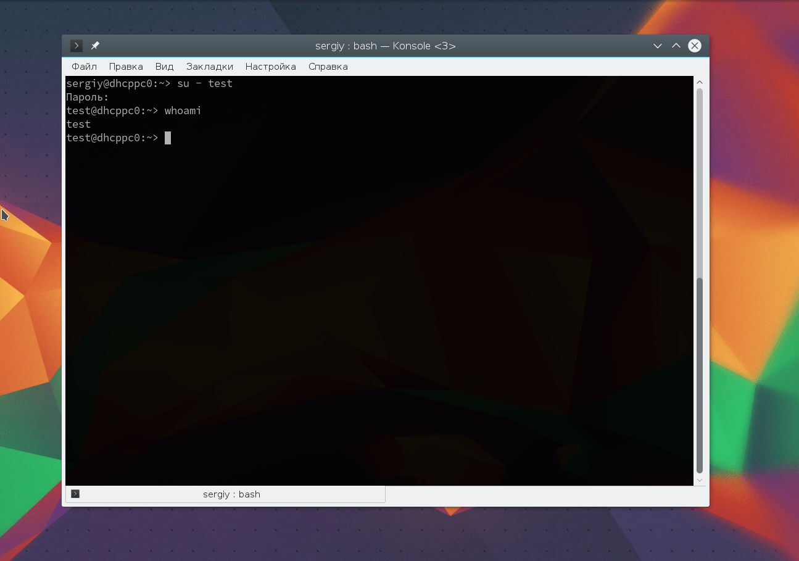This screenshot has width=799, height=561.
Task: Click the blinking cursor block in the terminal
Action: click(167, 138)
